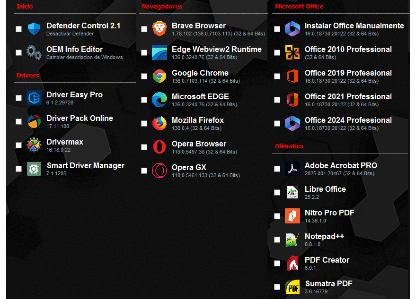Select the Office 2021 Professional icon

(x=292, y=100)
